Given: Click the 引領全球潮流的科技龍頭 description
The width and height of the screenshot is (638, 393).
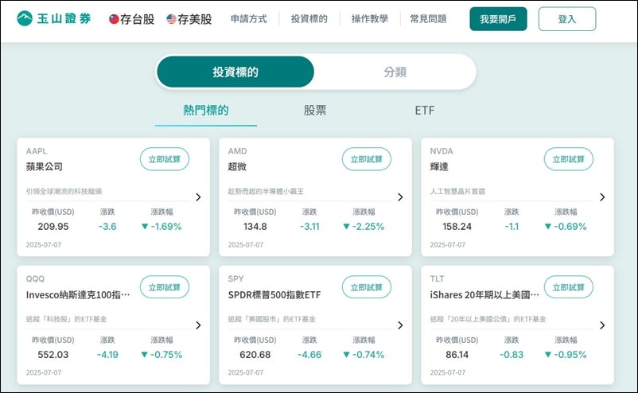Looking at the screenshot, I should (64, 191).
